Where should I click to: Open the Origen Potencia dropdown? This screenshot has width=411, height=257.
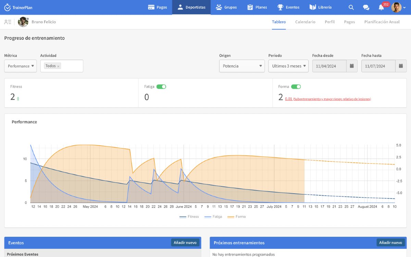(x=242, y=66)
